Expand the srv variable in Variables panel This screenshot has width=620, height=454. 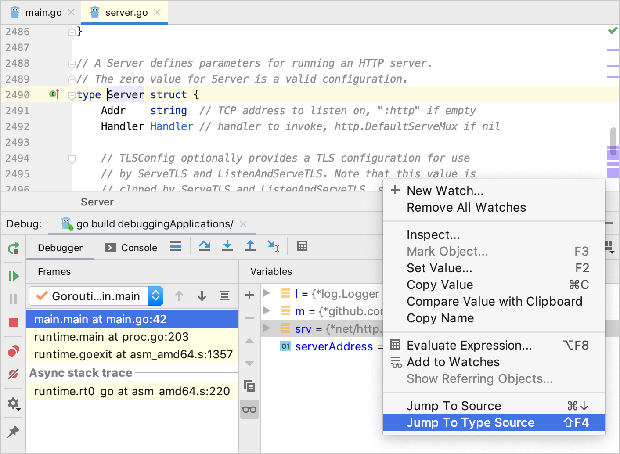coord(268,328)
